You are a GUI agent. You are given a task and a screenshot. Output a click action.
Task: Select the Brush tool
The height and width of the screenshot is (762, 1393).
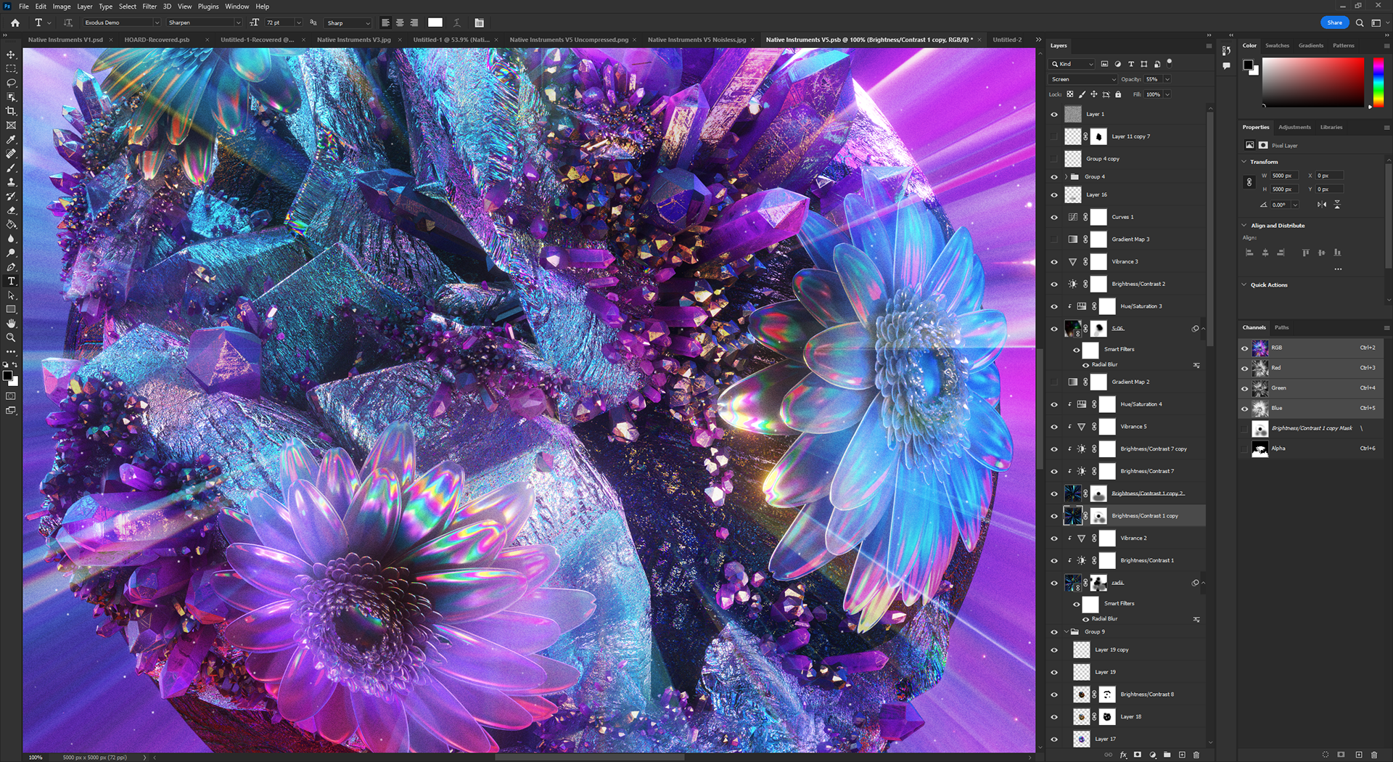pos(11,168)
